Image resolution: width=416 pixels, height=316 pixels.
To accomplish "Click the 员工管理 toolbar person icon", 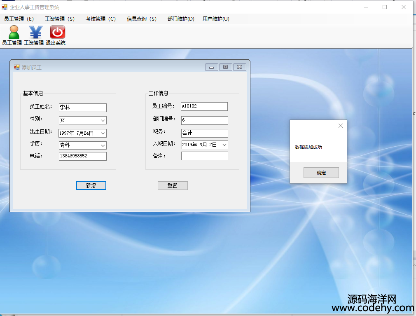I will click(14, 32).
